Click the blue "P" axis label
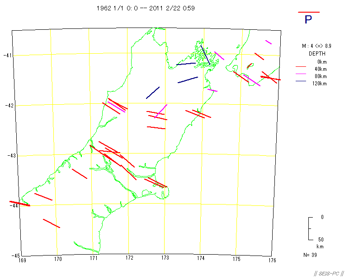Screen dimensions: 354x279 point(308,19)
